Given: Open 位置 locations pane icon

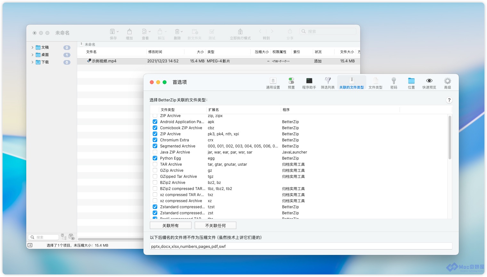Looking at the screenshot, I should (411, 81).
